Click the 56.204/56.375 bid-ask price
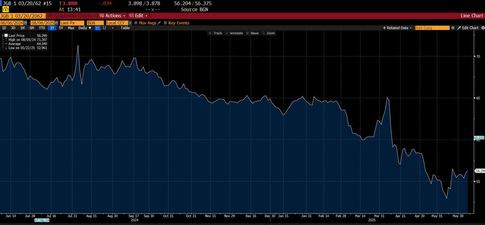The image size is (485, 225). tap(193, 3)
